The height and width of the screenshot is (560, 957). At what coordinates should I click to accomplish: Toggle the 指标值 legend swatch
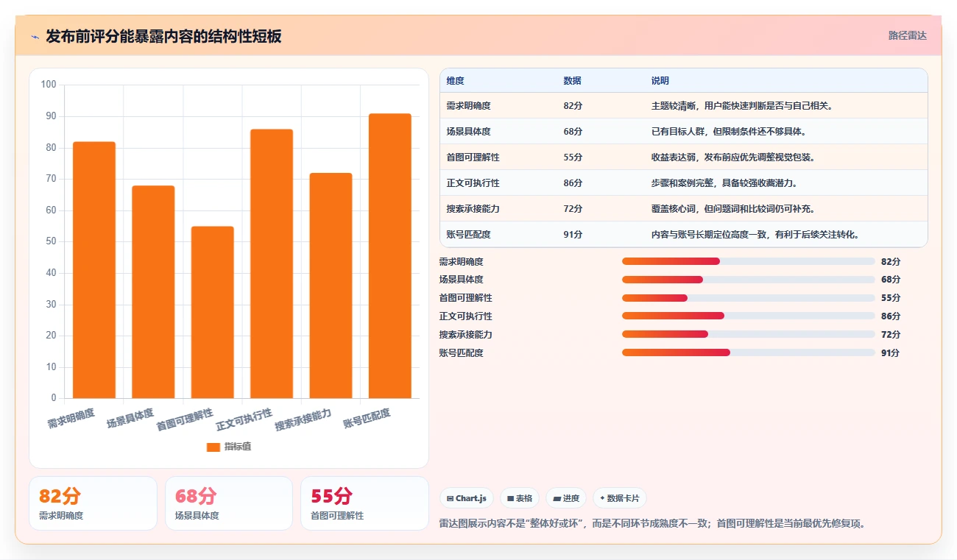pyautogui.click(x=213, y=447)
